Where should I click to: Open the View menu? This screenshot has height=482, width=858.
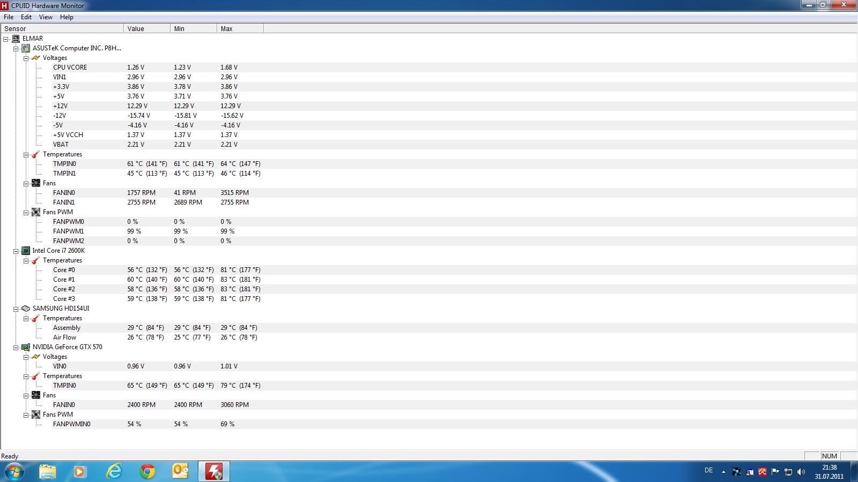[x=46, y=17]
